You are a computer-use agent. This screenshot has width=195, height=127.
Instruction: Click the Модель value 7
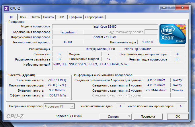coord(109,54)
